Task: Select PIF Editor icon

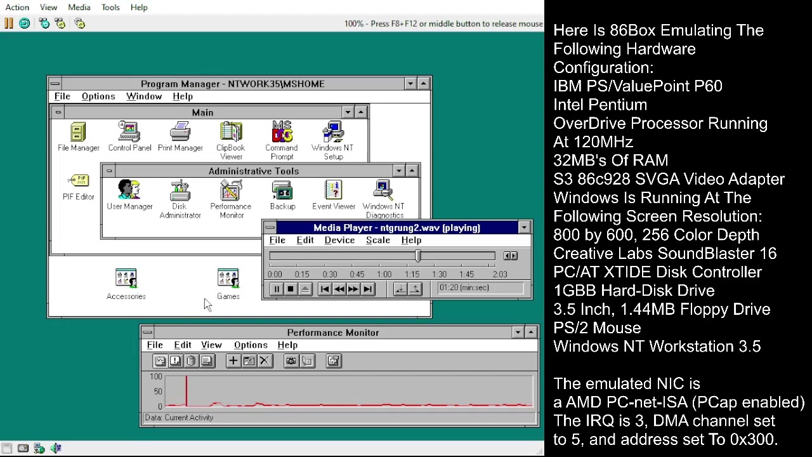Action: point(78,187)
